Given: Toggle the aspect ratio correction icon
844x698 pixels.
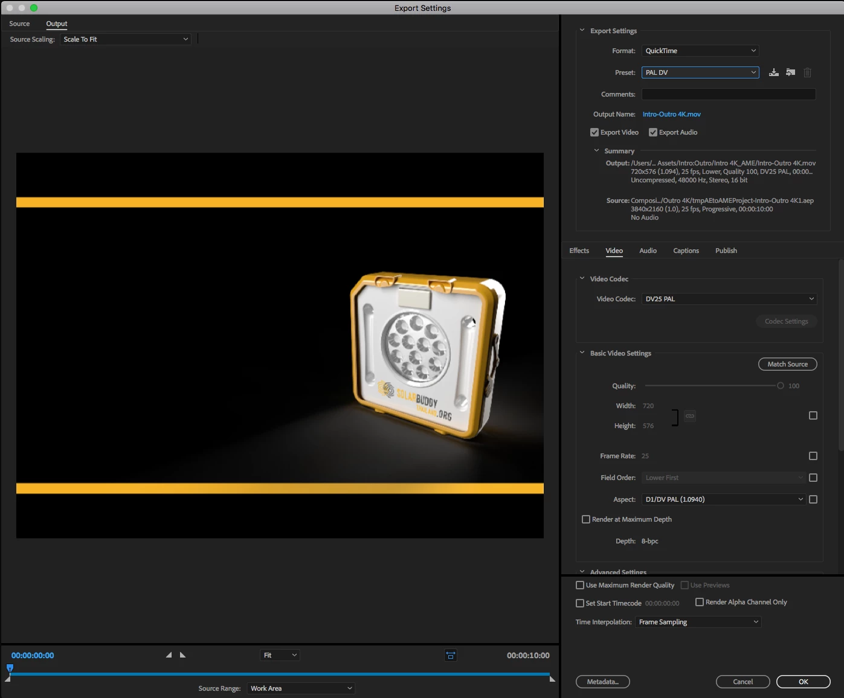Looking at the screenshot, I should point(451,655).
